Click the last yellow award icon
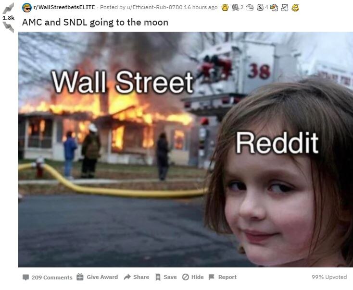353x290 pixels. (295, 8)
